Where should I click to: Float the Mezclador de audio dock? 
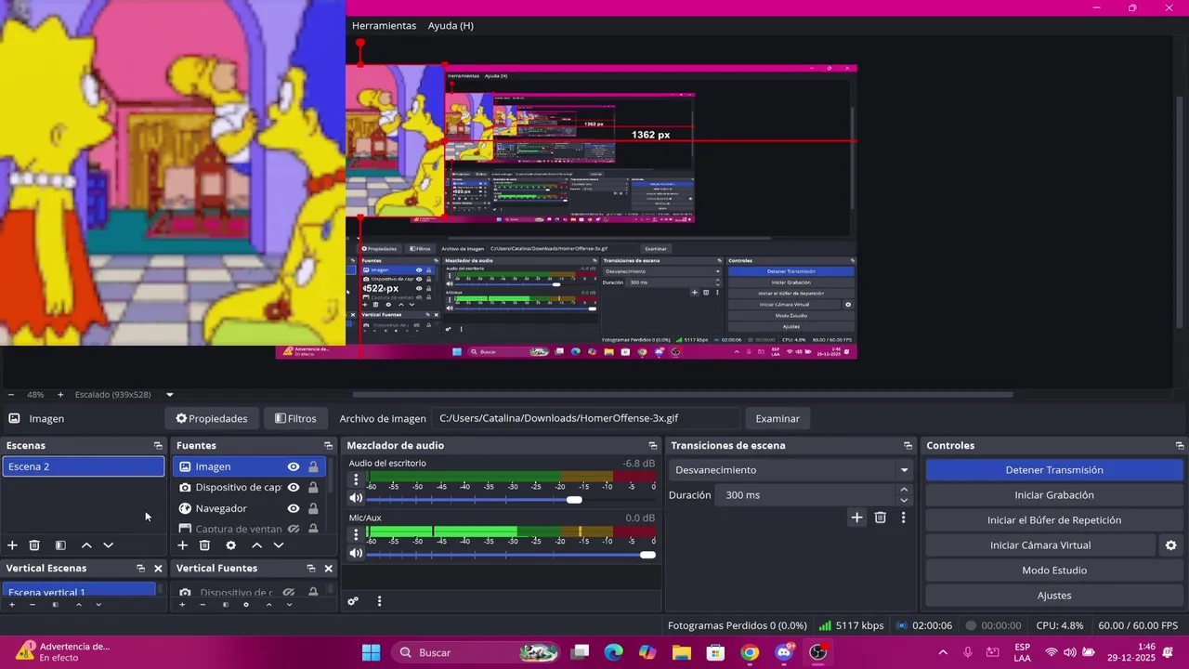(x=653, y=446)
